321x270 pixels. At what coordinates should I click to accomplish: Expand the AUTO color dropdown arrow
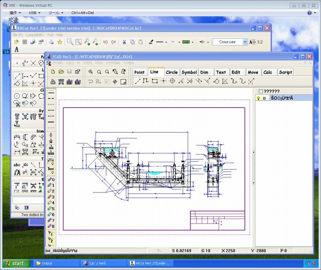click(x=193, y=42)
